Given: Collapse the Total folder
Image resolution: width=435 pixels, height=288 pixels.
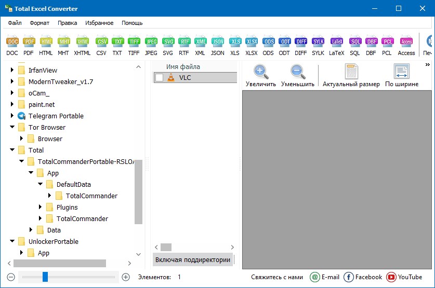Looking at the screenshot, I should click(x=12, y=149).
